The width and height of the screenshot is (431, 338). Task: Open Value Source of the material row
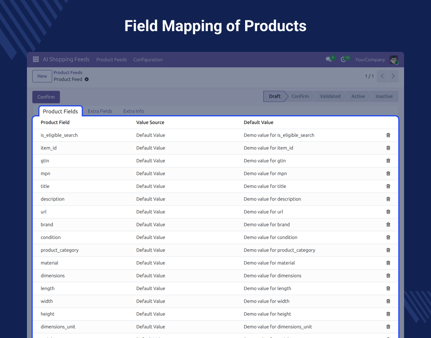tap(150, 263)
